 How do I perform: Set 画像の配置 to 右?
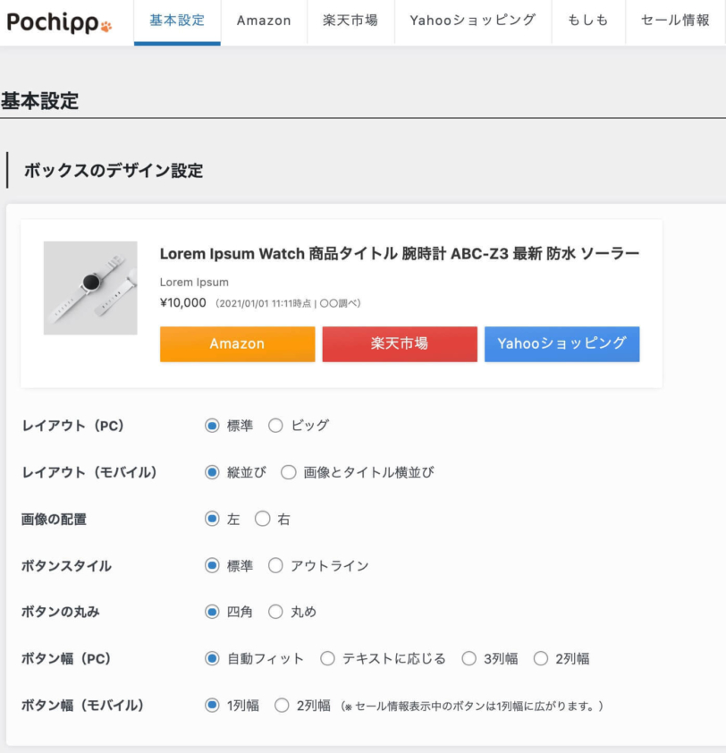263,519
